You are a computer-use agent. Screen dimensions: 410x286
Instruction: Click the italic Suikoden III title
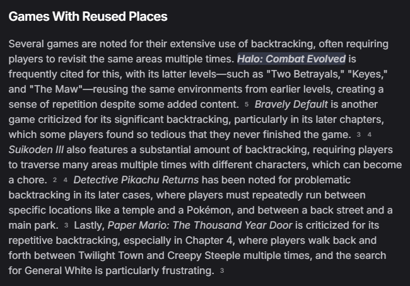tap(36, 150)
